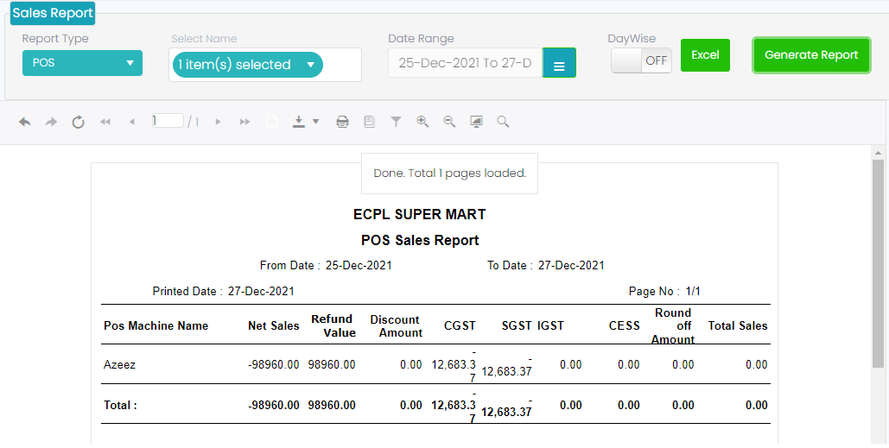This screenshot has height=448, width=889.
Task: Zoom out of the report
Action: [x=449, y=123]
